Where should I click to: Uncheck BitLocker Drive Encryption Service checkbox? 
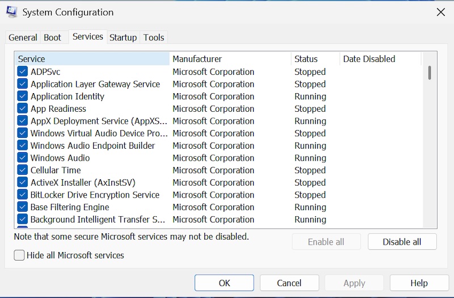(23, 195)
